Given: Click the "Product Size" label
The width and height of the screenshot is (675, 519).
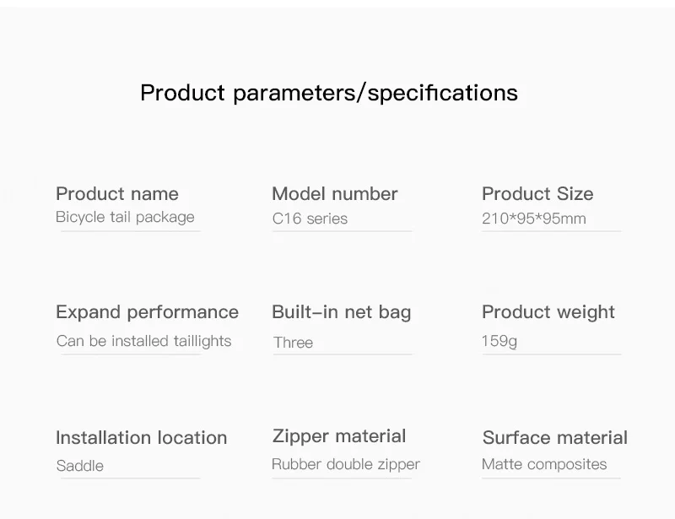Looking at the screenshot, I should [537, 193].
